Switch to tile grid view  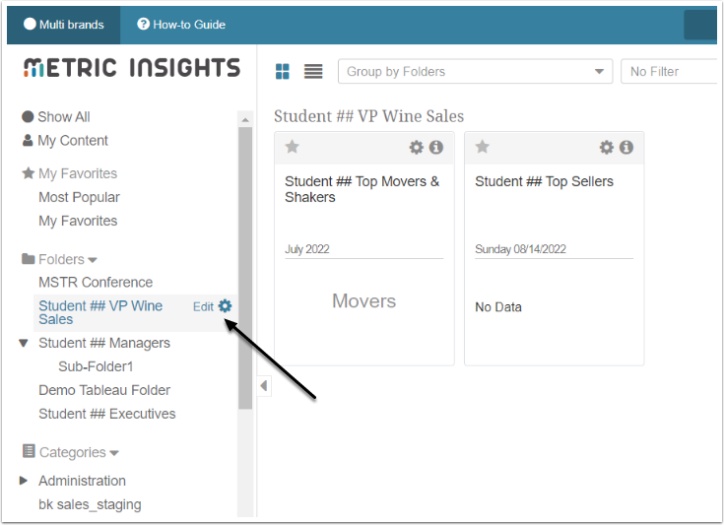[283, 72]
